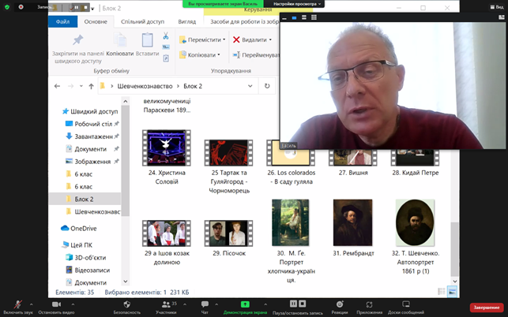Screen dimensions: 508x317
Task: Click the red end meeting button
Action: click(486, 307)
